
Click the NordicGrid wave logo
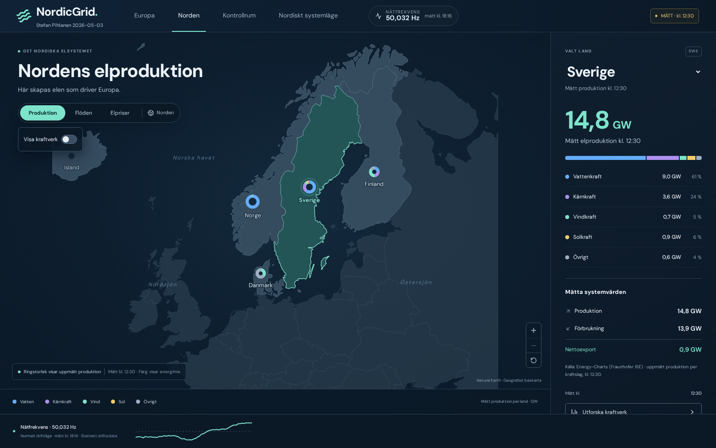[24, 16]
